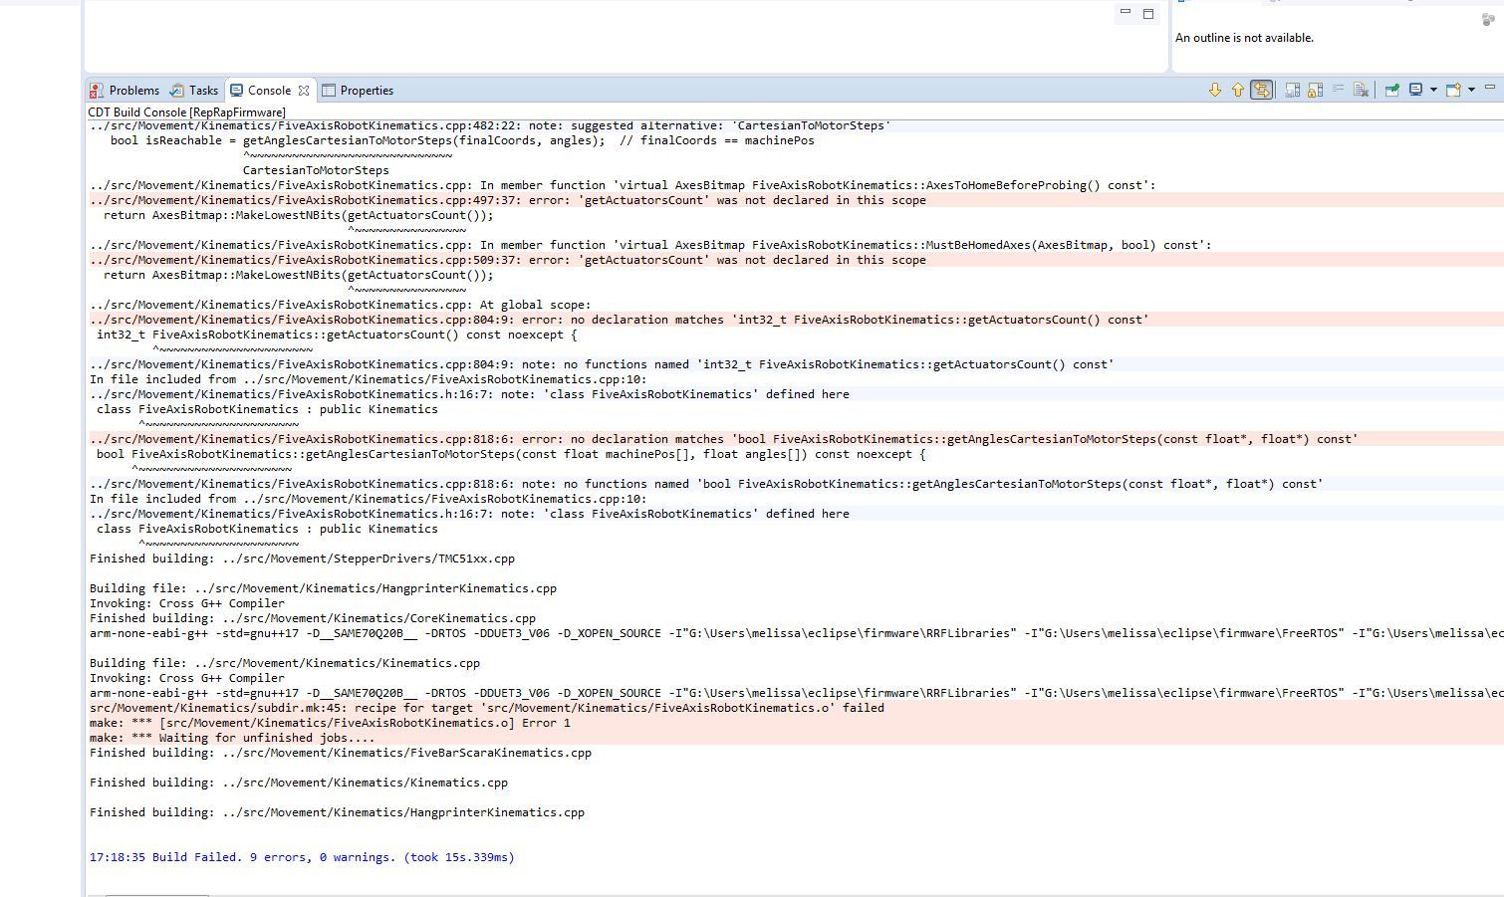This screenshot has width=1504, height=897.
Task: Close the Console tab with its X
Action: pyautogui.click(x=304, y=91)
